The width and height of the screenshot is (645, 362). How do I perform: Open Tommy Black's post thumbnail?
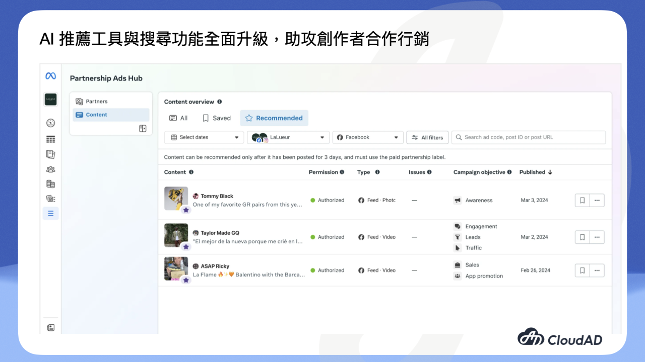[x=176, y=199]
